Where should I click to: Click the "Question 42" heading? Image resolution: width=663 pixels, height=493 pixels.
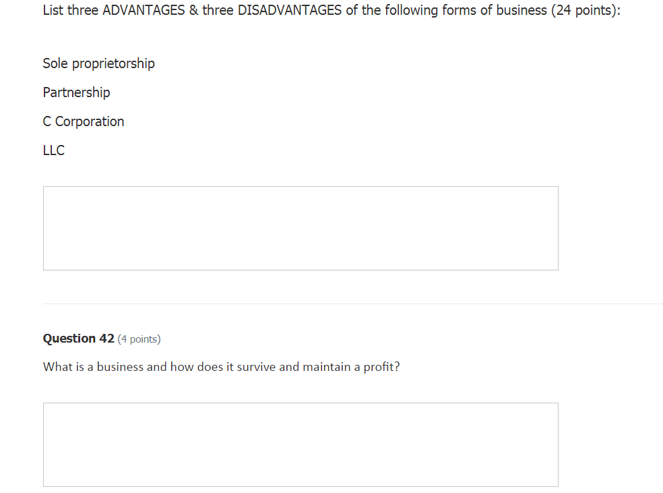(79, 339)
